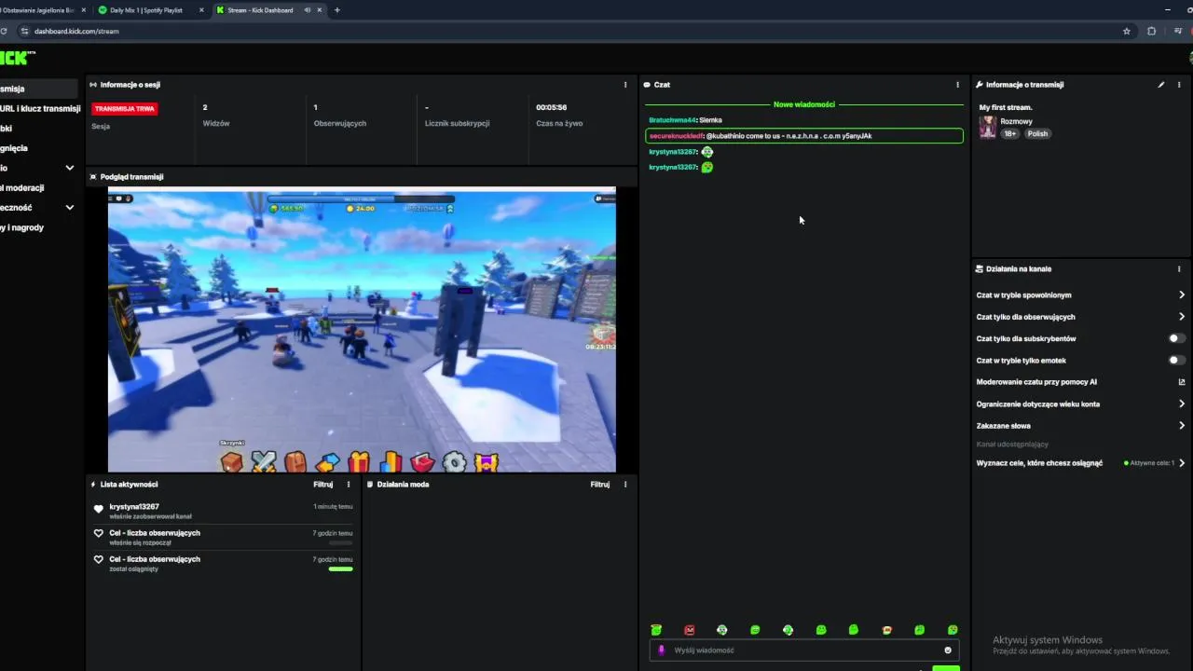Click the Rozmowy category thumbnail
Image resolution: width=1193 pixels, height=671 pixels.
tap(987, 128)
